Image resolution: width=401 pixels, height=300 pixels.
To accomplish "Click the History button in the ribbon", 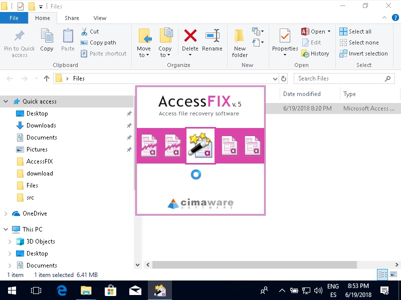I will 315,53.
